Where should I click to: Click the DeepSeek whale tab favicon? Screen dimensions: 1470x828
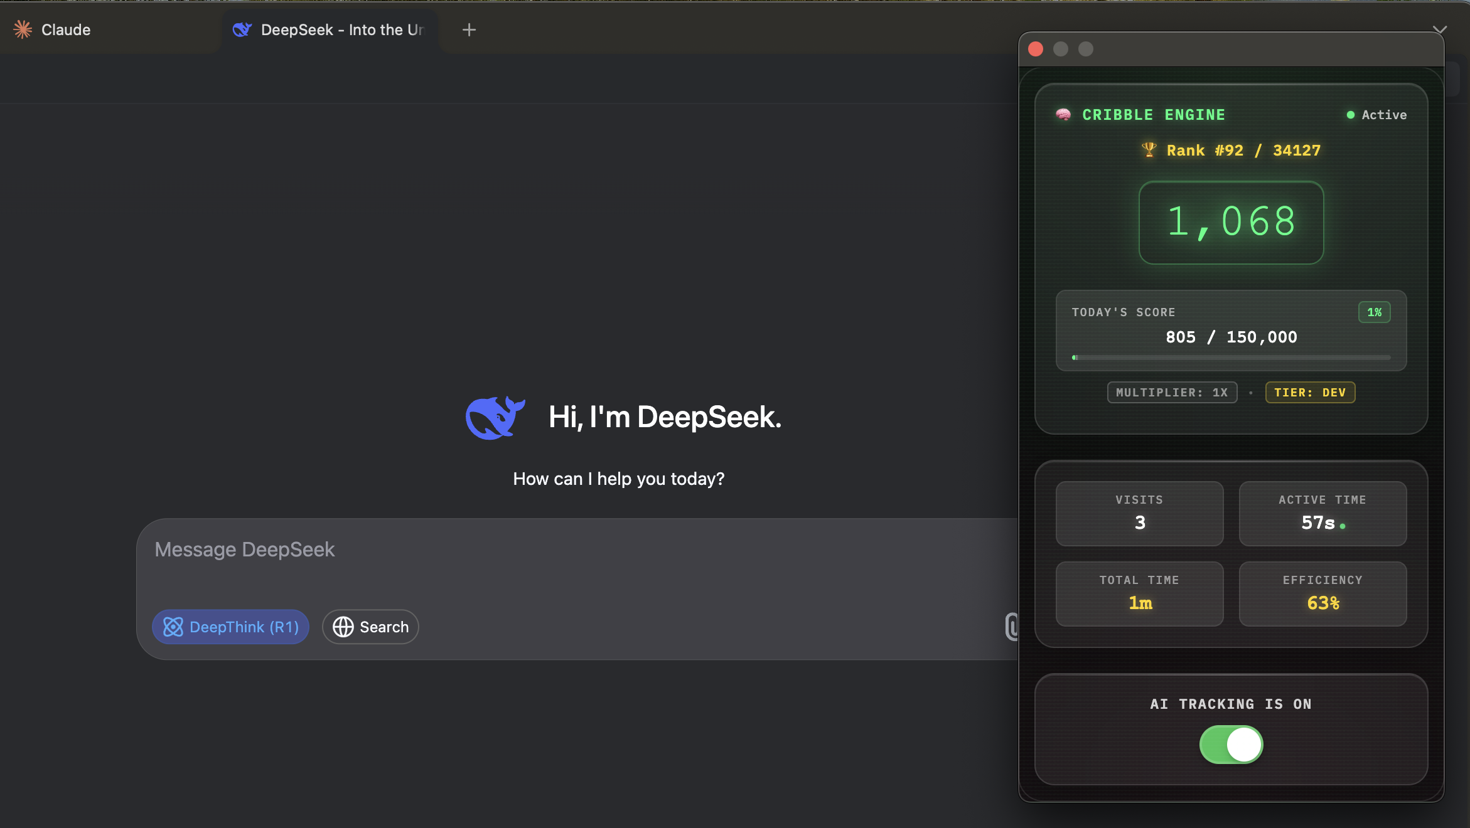point(242,29)
